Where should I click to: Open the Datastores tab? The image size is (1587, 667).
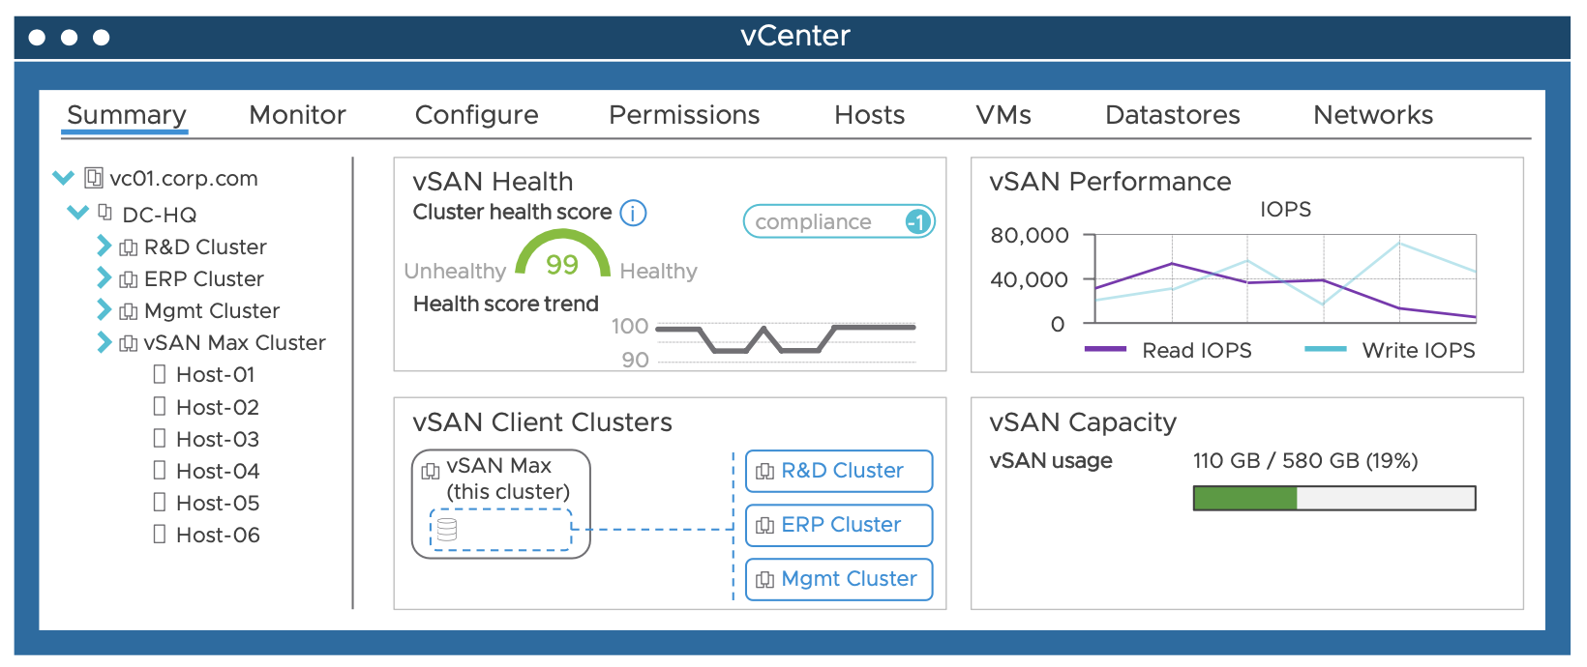coord(1172,115)
